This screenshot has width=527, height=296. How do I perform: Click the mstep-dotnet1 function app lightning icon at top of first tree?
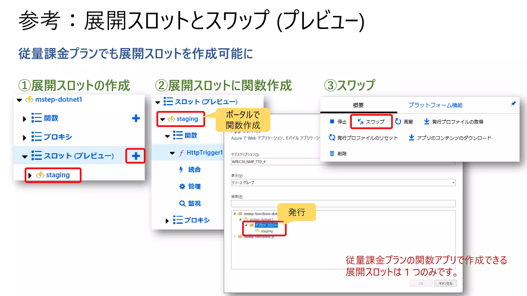click(x=29, y=99)
